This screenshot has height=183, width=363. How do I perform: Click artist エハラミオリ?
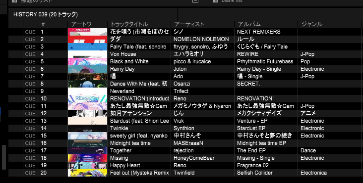point(188,54)
